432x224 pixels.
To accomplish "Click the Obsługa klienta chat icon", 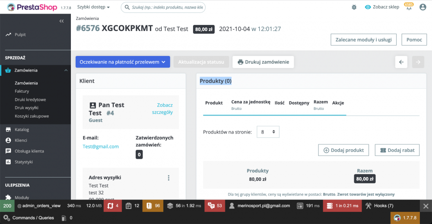I will click(8, 151).
